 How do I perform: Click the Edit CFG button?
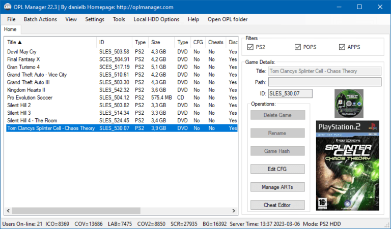pyautogui.click(x=277, y=169)
